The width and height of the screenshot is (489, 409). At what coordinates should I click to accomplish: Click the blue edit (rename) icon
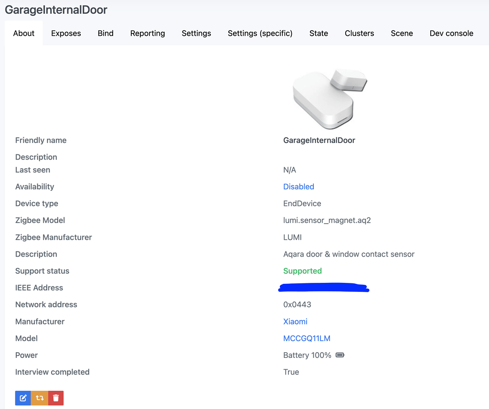coord(22,398)
